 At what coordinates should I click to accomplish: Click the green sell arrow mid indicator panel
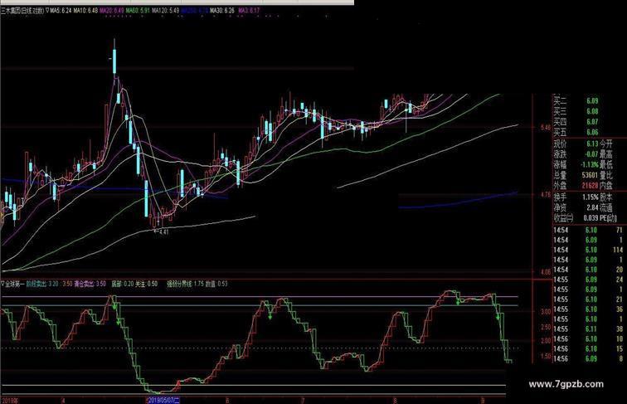(270, 314)
